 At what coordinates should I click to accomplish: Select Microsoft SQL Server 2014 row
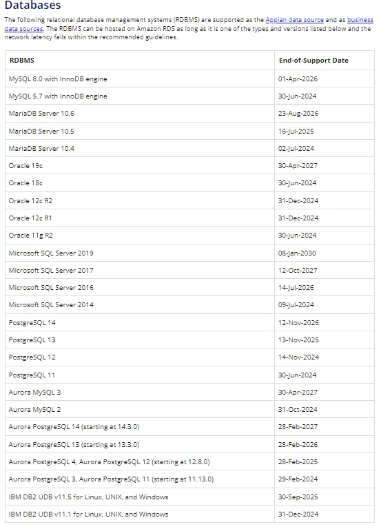189,305
